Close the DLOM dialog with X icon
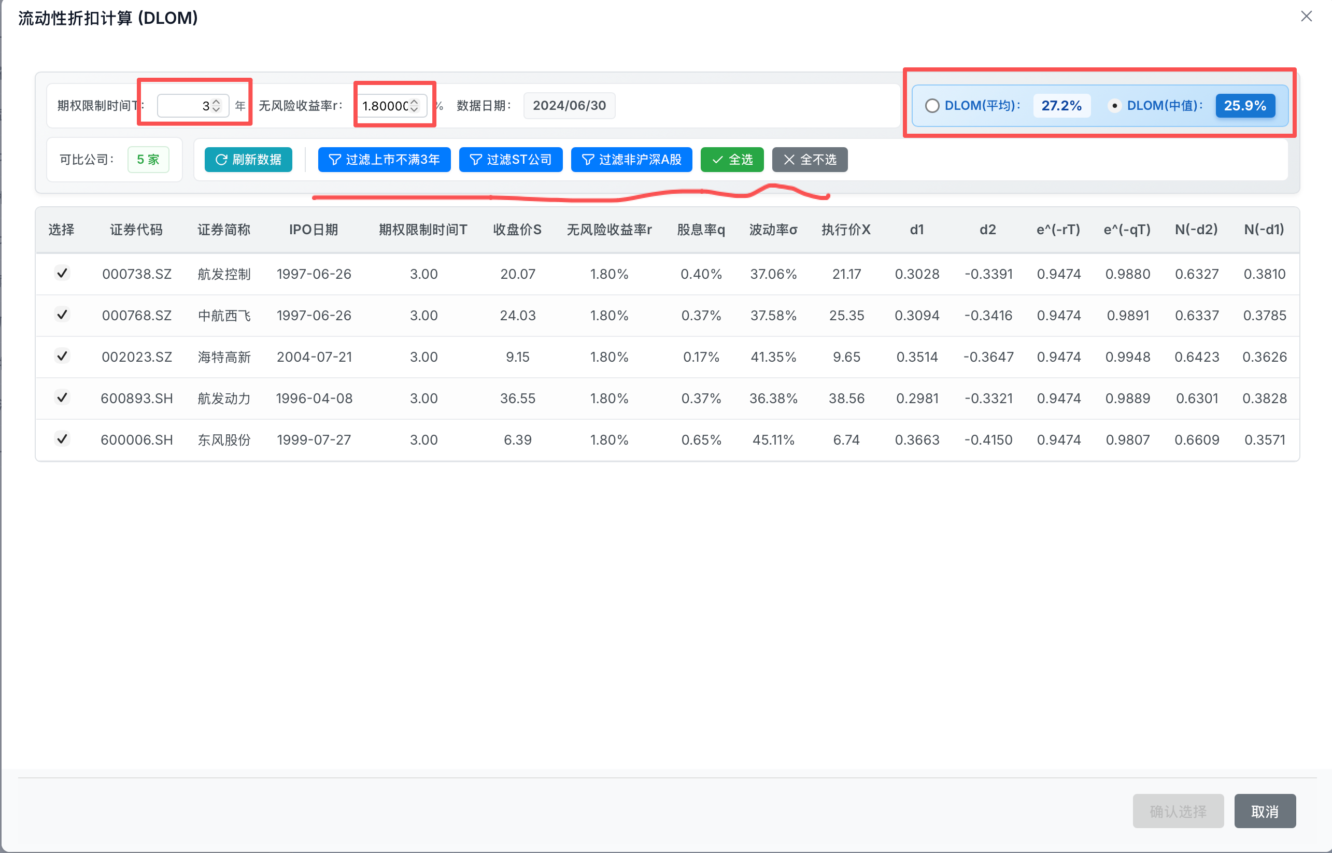This screenshot has width=1332, height=853. point(1307,16)
